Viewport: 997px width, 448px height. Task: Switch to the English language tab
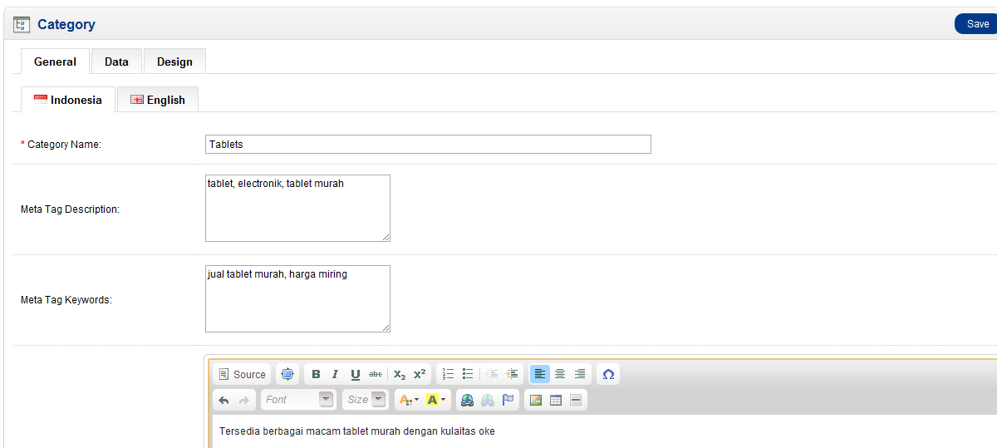[x=158, y=100]
